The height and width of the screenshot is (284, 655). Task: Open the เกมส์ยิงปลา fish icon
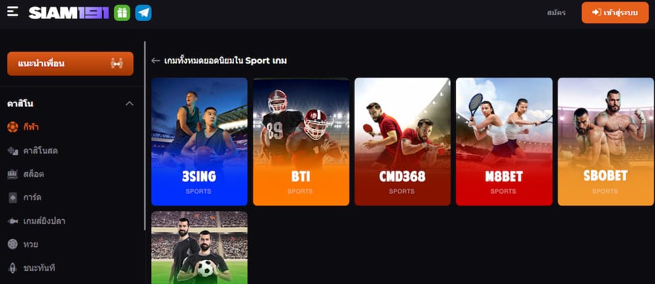click(x=12, y=221)
